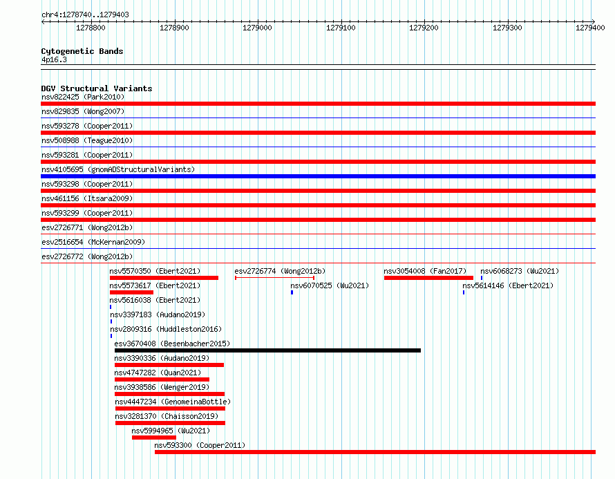
Task: Click the chr4:1278740..1279403 region label
Action: coord(85,15)
